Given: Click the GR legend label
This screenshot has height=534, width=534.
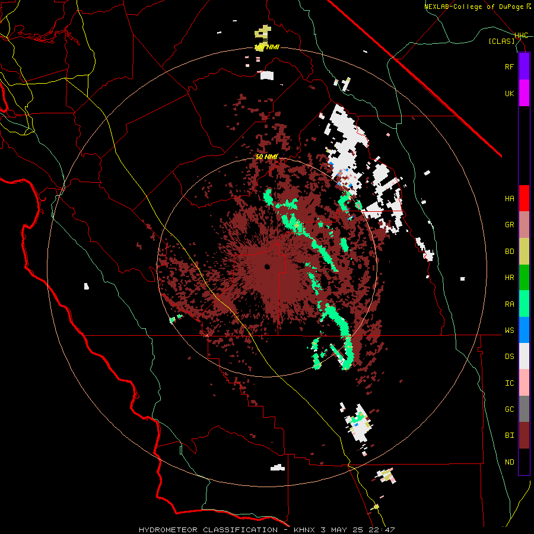Looking at the screenshot, I should pyautogui.click(x=509, y=225).
